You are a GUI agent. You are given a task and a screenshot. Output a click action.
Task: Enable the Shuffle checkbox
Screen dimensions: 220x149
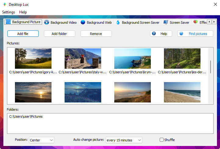point(161,140)
